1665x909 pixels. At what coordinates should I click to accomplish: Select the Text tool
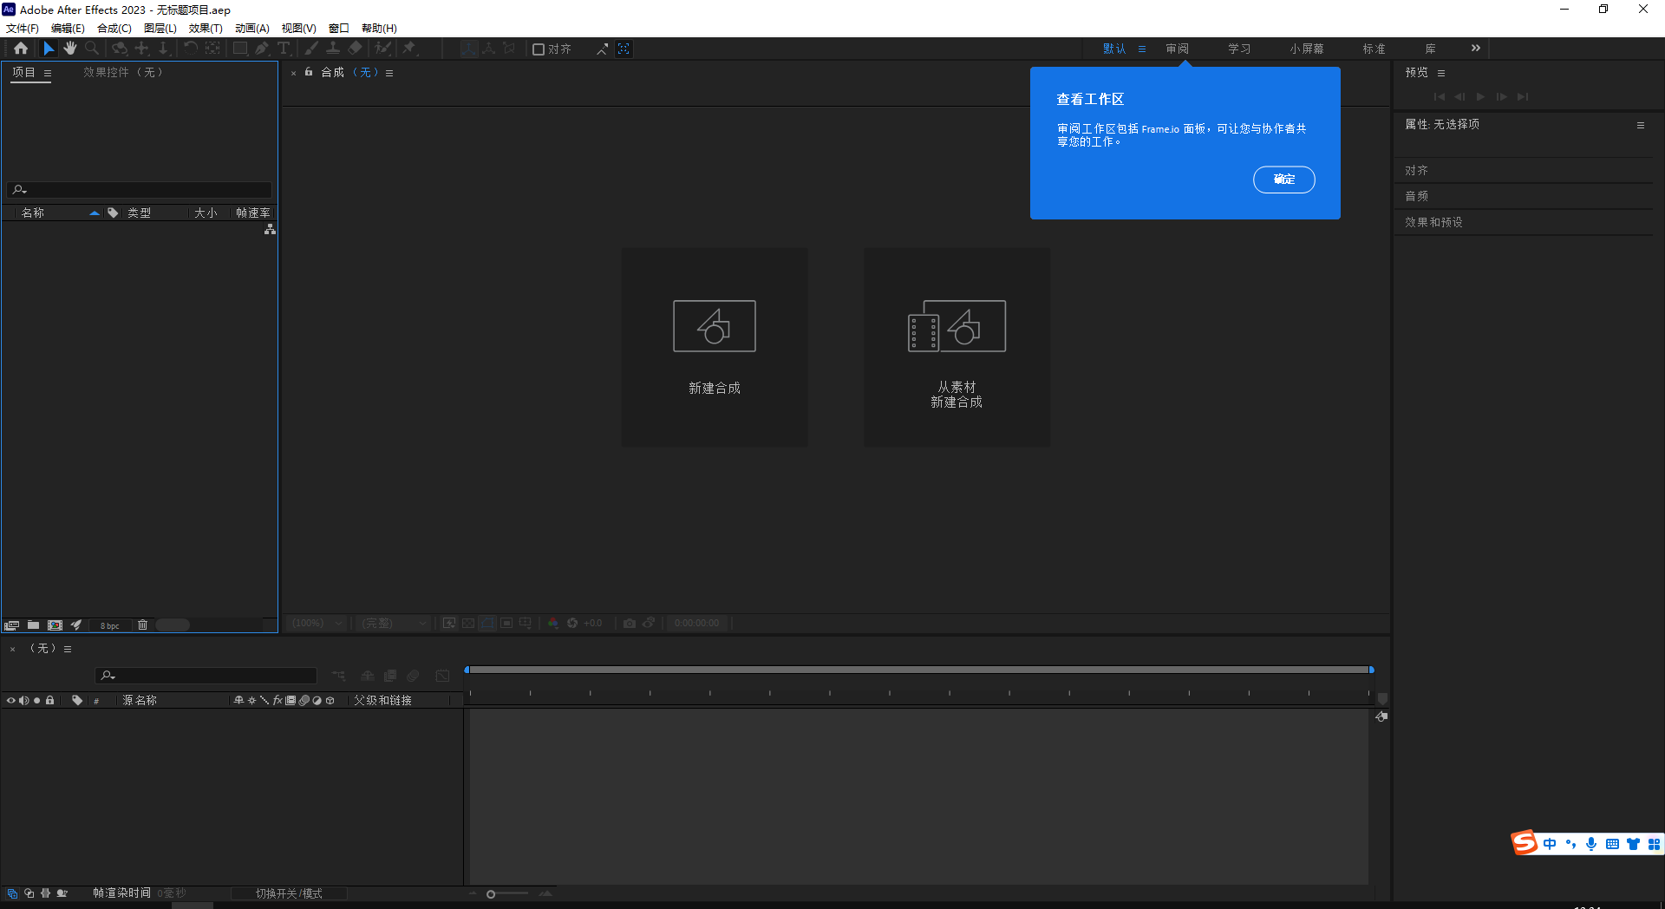coord(284,49)
